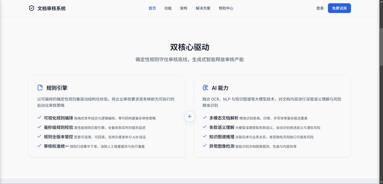Click the 免费试用 button

339,8
